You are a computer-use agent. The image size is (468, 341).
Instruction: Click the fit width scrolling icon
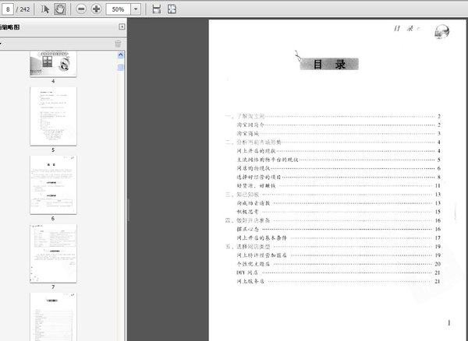[x=157, y=9]
